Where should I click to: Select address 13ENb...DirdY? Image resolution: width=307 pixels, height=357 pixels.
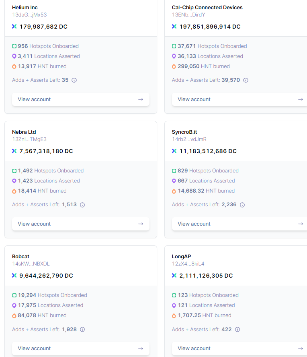[188, 15]
